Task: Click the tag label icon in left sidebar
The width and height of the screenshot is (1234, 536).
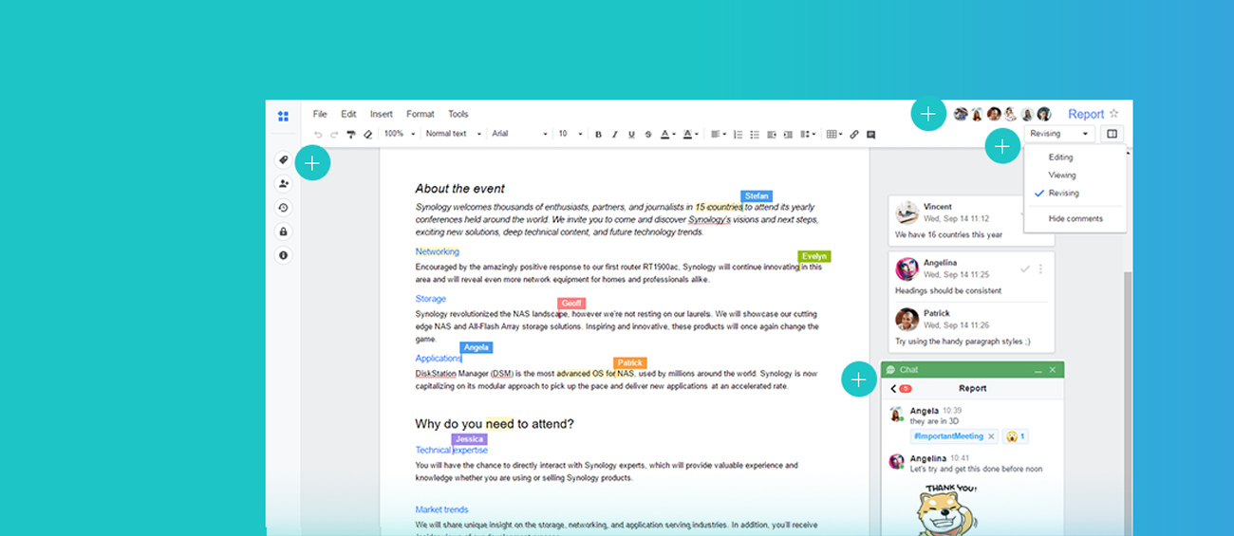Action: click(x=283, y=160)
